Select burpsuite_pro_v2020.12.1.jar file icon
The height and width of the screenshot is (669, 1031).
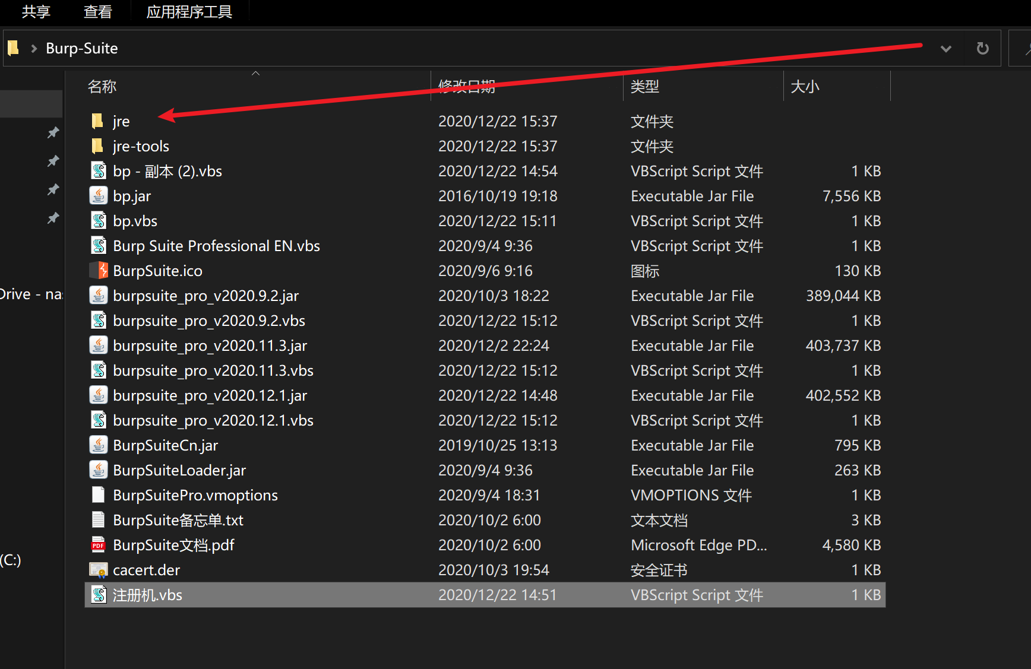(99, 395)
